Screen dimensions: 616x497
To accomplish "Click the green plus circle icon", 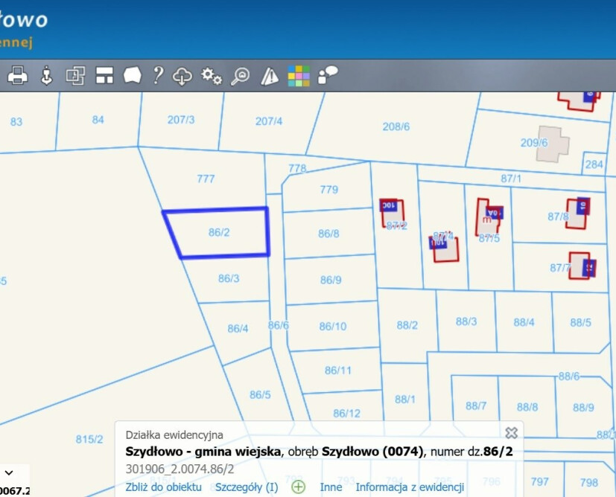I will [x=299, y=487].
